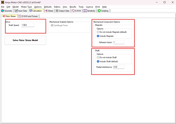Open the Motor Type menu

click(26, 7)
